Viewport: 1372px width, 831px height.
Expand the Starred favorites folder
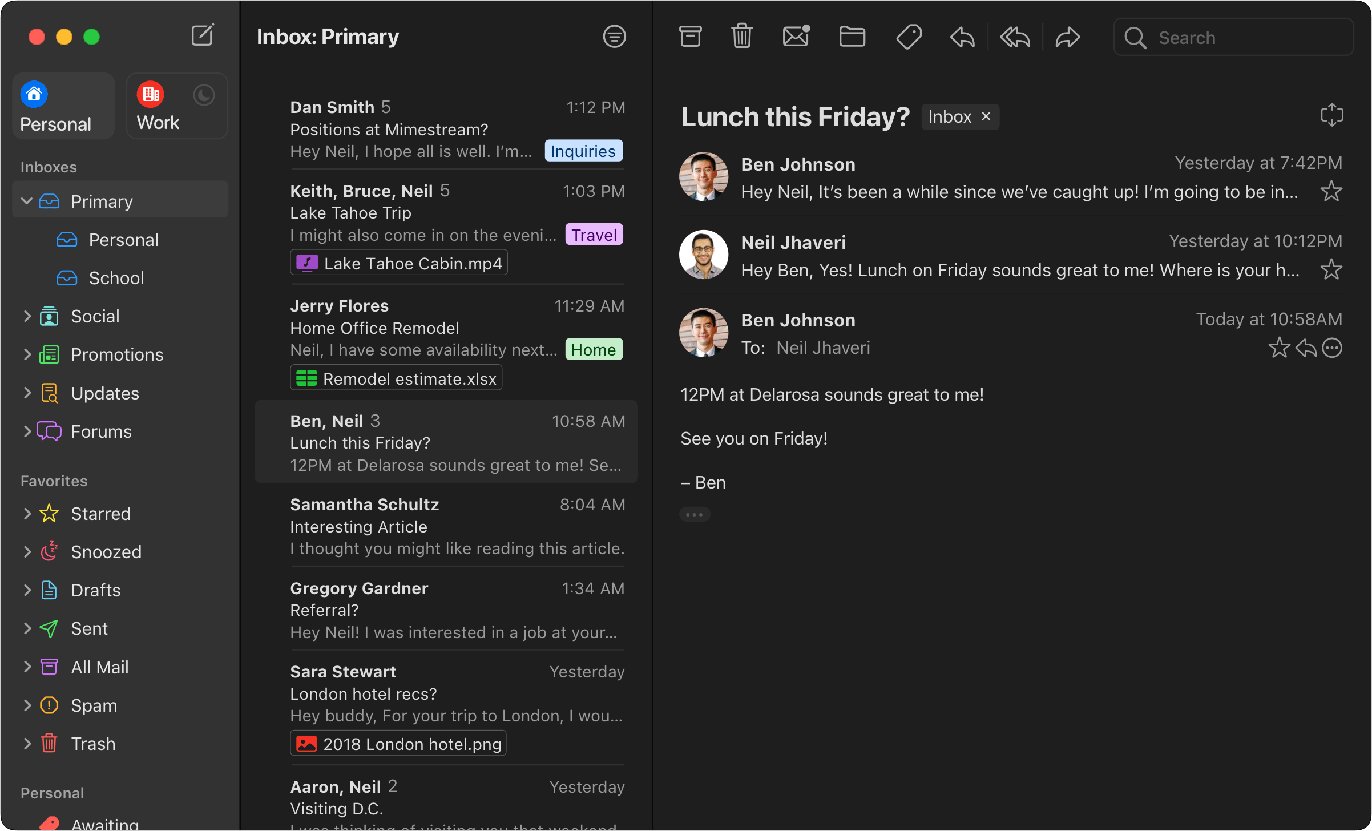(27, 514)
